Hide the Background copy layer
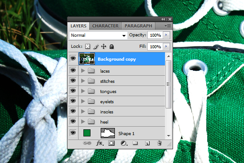 73,58
